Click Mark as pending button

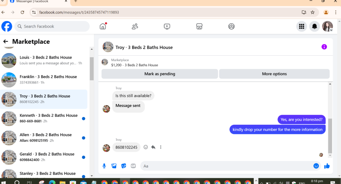pyautogui.click(x=160, y=74)
